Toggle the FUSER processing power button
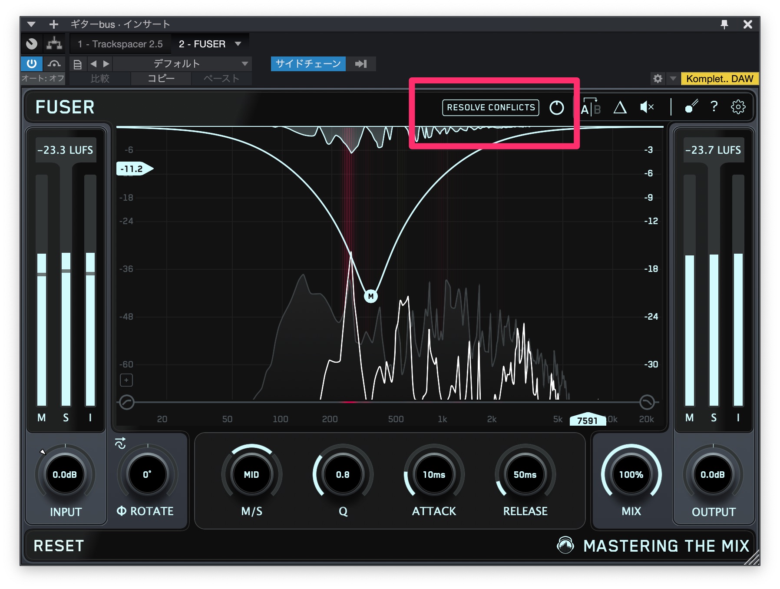780x589 pixels. pos(556,108)
